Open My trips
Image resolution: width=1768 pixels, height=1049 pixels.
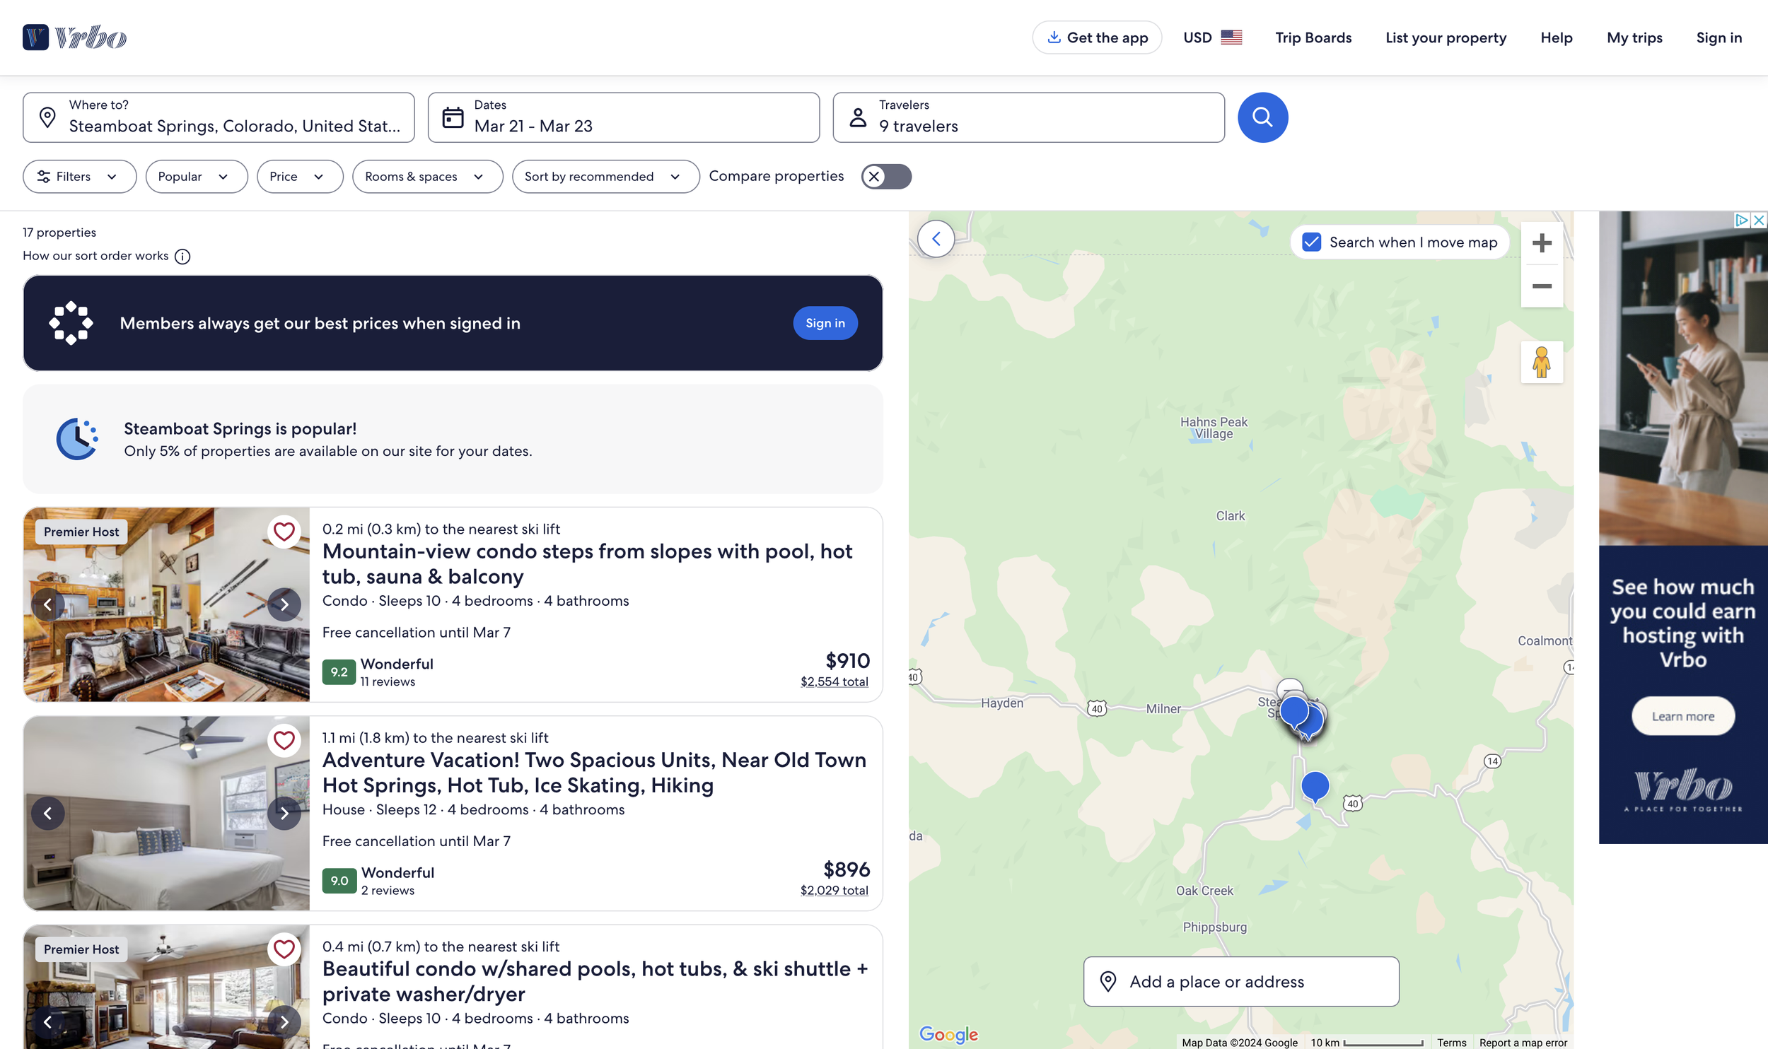coord(1634,37)
